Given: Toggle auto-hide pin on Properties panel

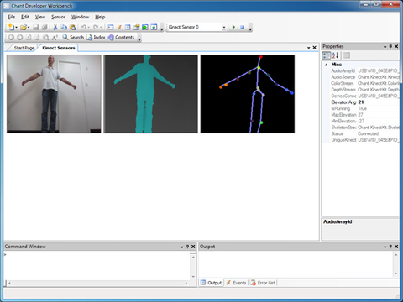Looking at the screenshot, I should click(390, 46).
